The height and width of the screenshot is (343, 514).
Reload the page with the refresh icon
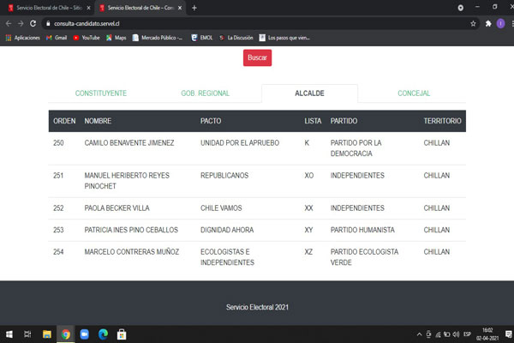(34, 23)
